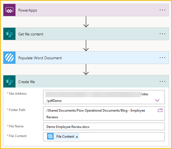This screenshot has height=149, width=172.
Task: Click the File Content token icon
Action: [x=50, y=136]
